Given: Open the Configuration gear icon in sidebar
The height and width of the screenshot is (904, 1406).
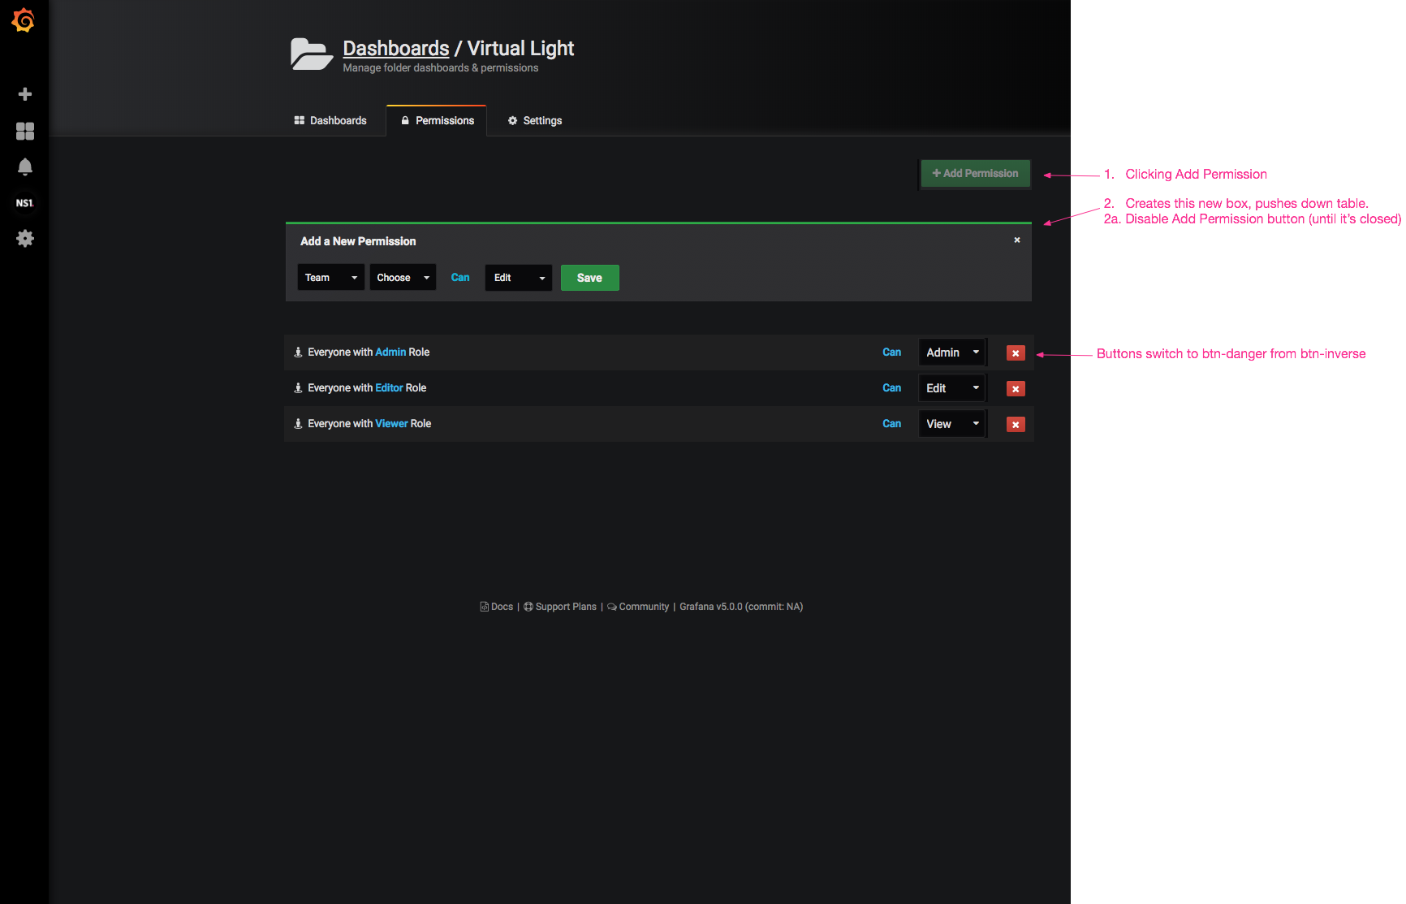Looking at the screenshot, I should (x=24, y=238).
